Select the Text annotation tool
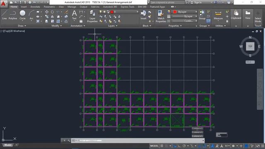This screenshot has width=265, height=149. click(x=75, y=15)
